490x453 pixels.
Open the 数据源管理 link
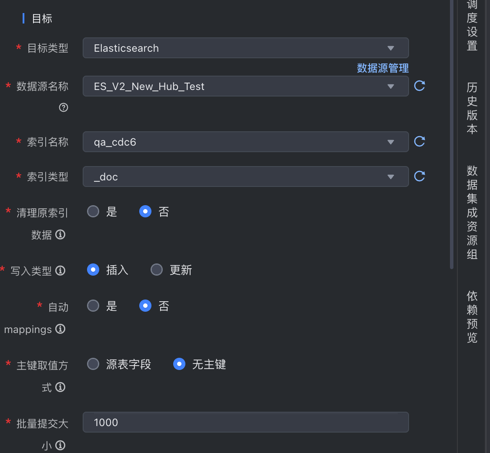coord(383,68)
